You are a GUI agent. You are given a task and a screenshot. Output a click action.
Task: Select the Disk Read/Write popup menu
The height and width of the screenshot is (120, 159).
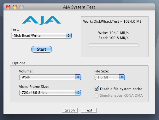(41, 36)
